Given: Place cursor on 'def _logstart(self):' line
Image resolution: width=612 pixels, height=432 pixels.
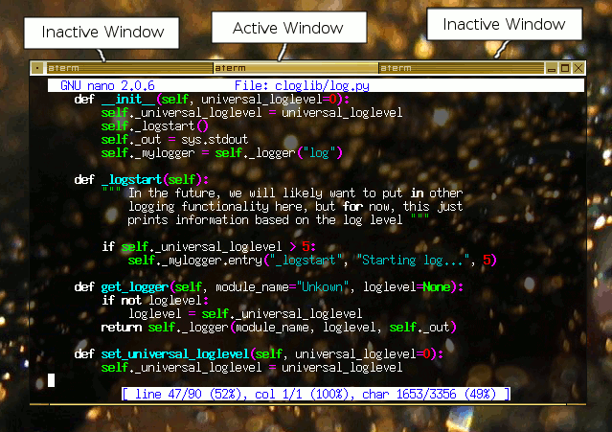Looking at the screenshot, I should (142, 179).
